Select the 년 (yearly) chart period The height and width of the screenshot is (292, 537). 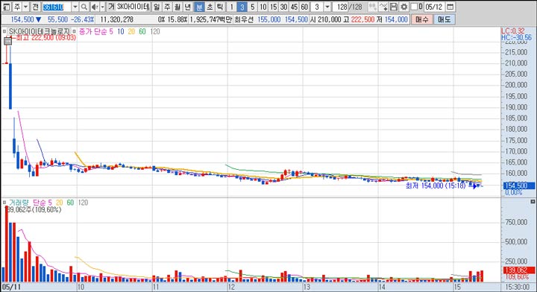click(188, 7)
